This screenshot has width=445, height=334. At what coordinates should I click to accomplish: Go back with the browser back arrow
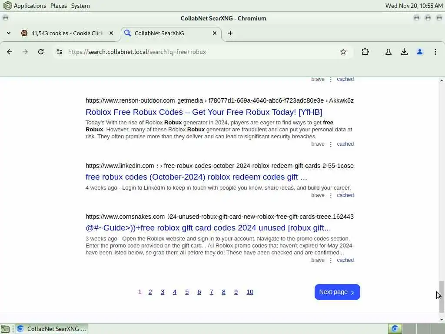click(10, 52)
